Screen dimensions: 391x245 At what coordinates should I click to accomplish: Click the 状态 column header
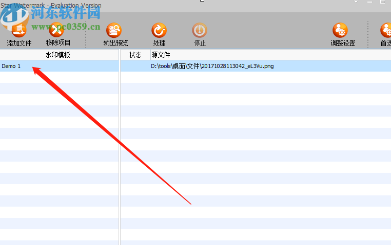pyautogui.click(x=135, y=55)
